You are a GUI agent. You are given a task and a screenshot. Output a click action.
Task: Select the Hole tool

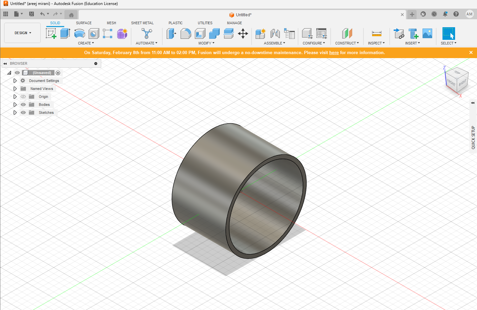pyautogui.click(x=93, y=33)
